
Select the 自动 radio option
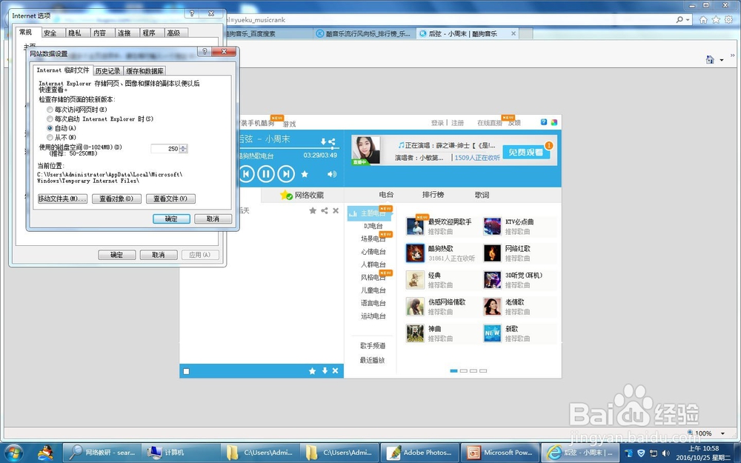[x=50, y=128]
